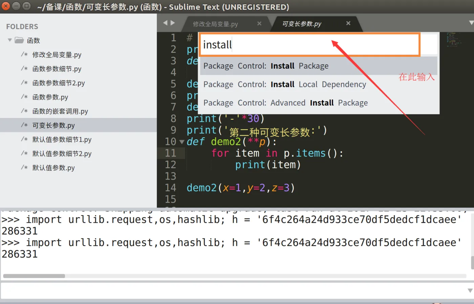Maximize the Sublime Text window
Screen dimensions: 474x304
(x=26, y=6)
